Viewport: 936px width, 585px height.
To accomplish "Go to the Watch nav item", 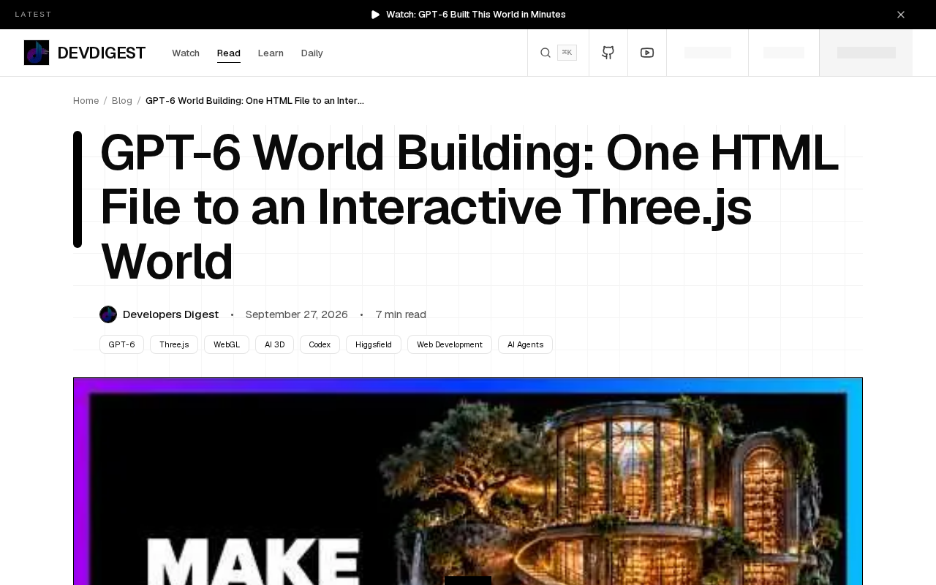I will pyautogui.click(x=186, y=53).
